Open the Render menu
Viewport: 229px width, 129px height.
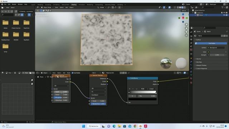14,4
